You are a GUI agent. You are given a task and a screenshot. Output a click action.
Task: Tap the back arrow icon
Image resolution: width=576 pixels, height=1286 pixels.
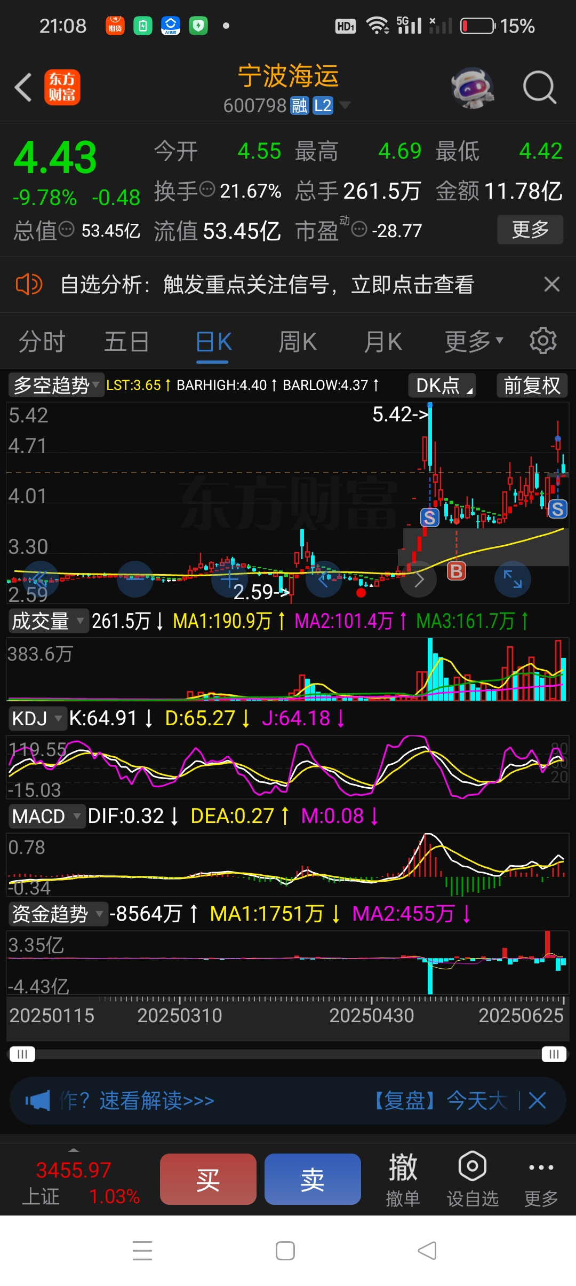(x=23, y=87)
